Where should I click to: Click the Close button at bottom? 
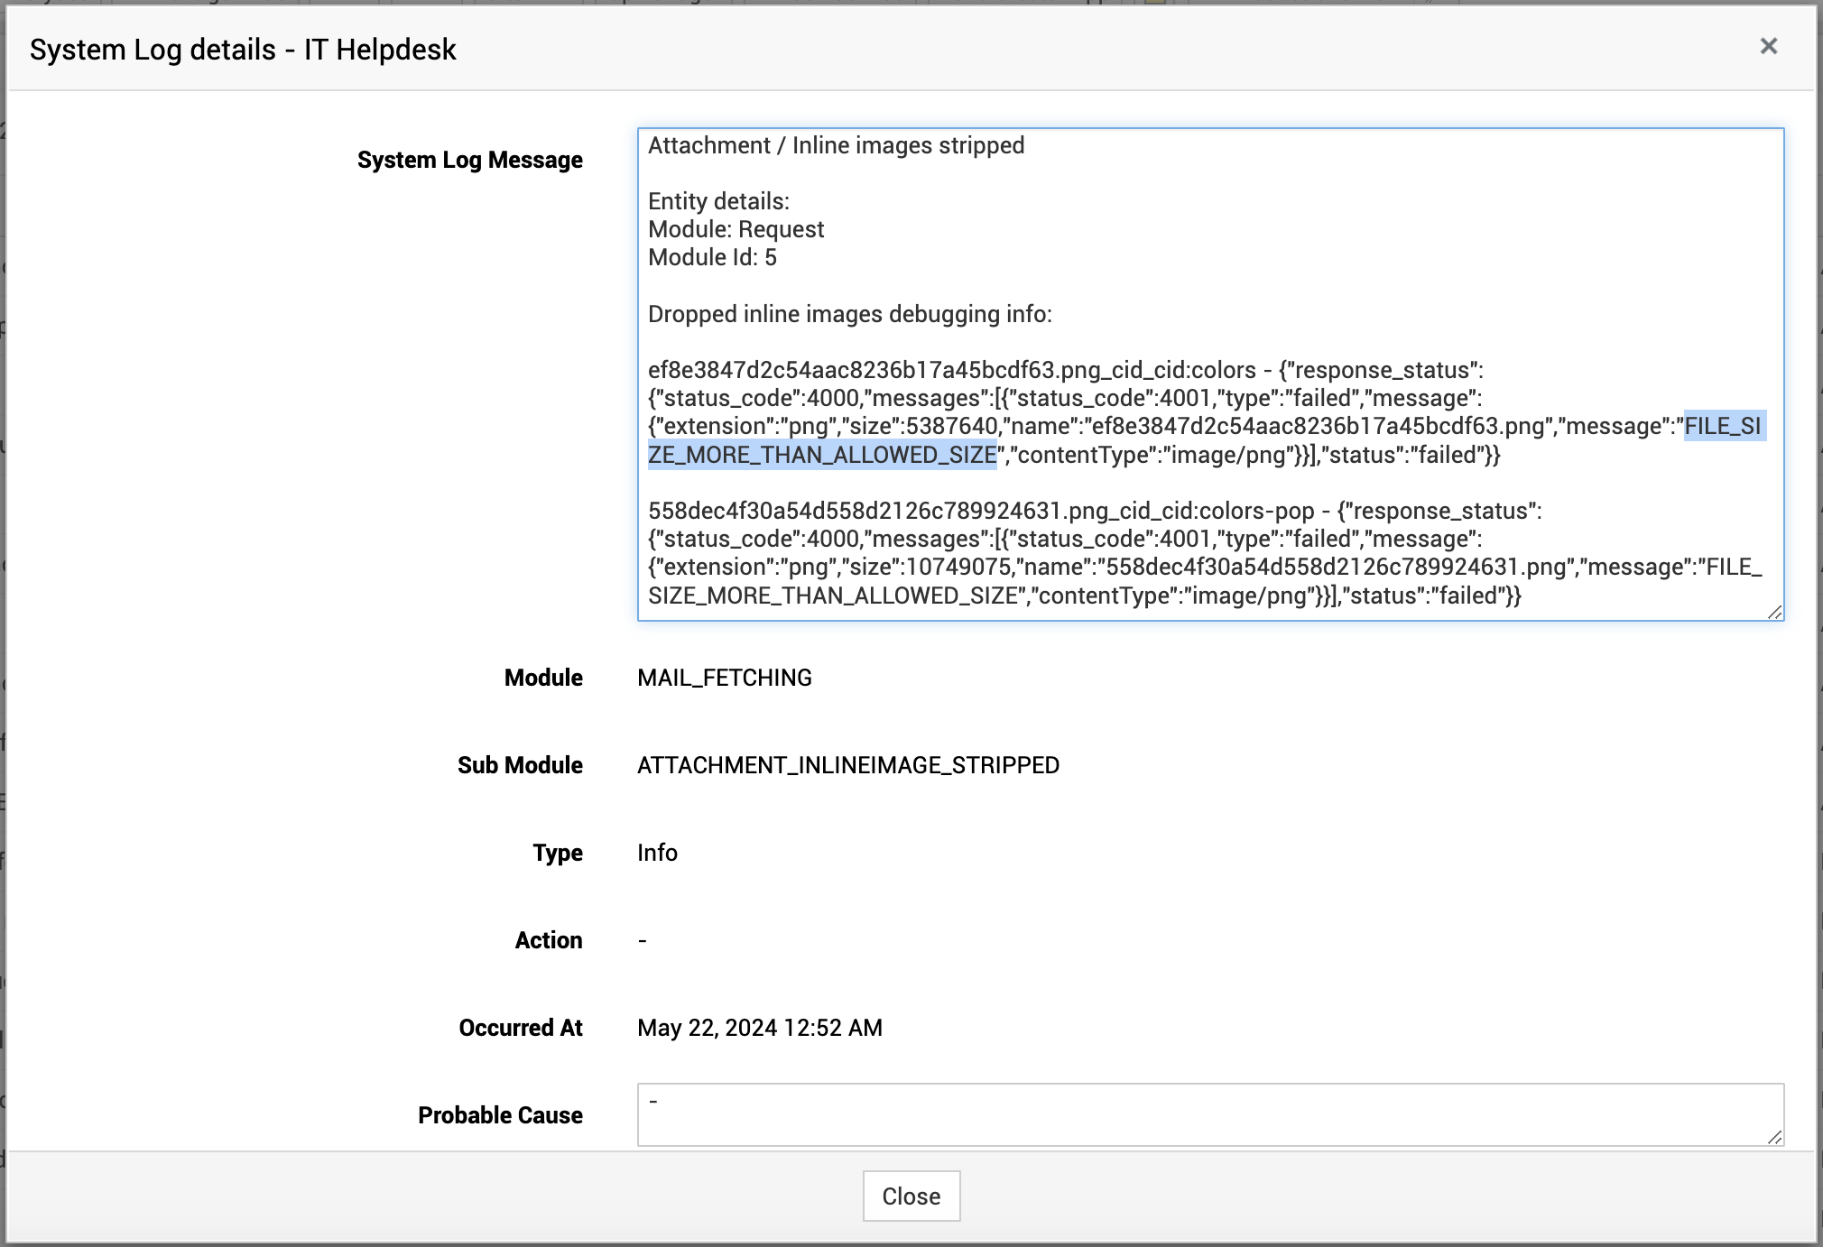pyautogui.click(x=911, y=1196)
